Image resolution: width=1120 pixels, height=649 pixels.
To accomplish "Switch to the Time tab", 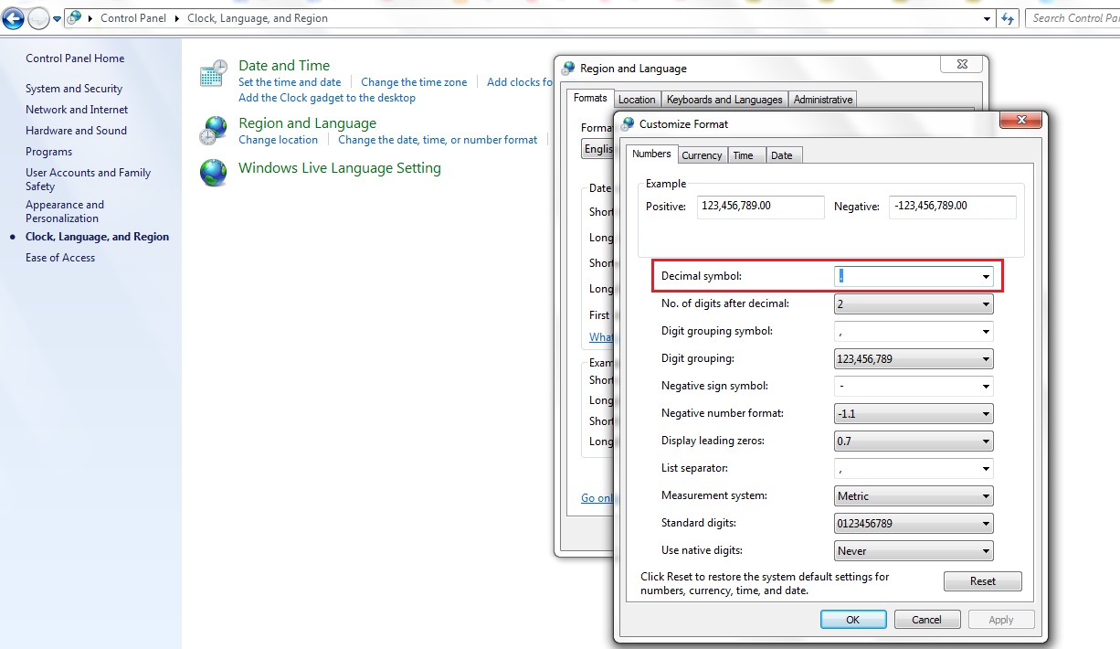I will click(x=744, y=155).
